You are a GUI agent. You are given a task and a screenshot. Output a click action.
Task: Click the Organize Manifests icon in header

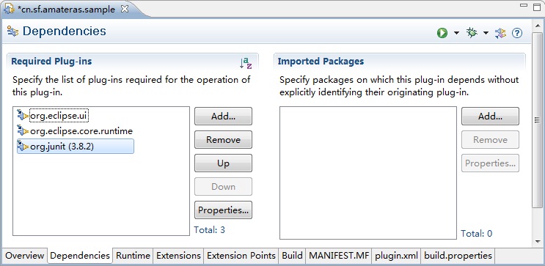pyautogui.click(x=500, y=33)
